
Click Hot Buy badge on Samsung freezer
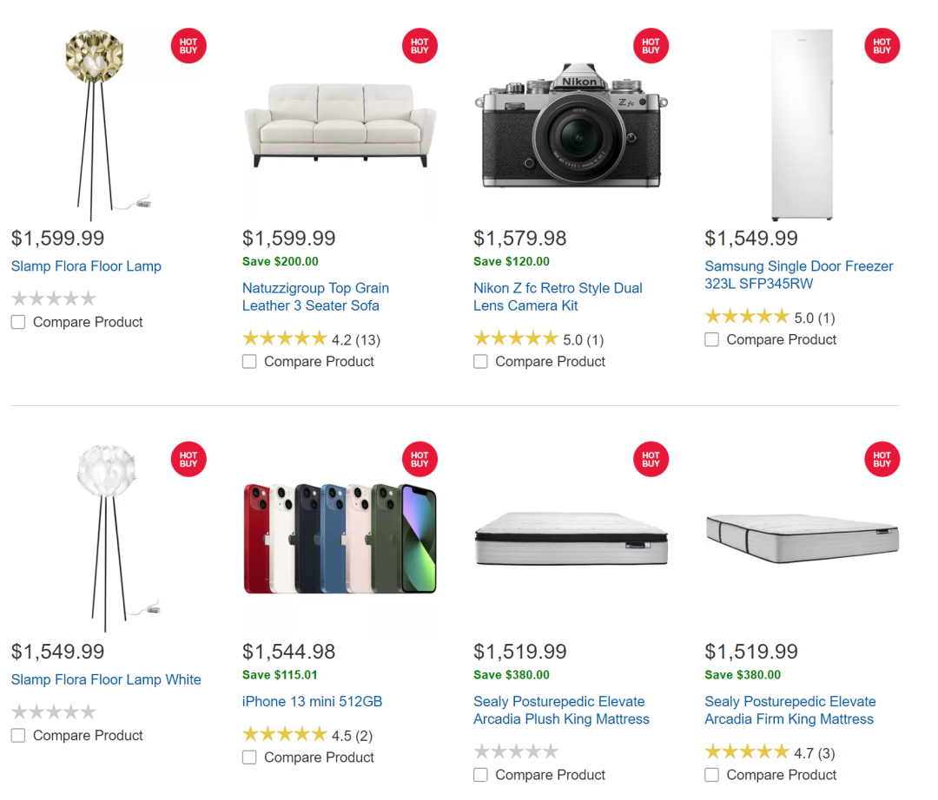(x=882, y=46)
